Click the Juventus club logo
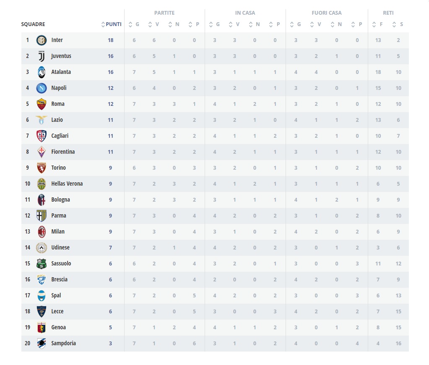The width and height of the screenshot is (429, 365). click(x=42, y=56)
